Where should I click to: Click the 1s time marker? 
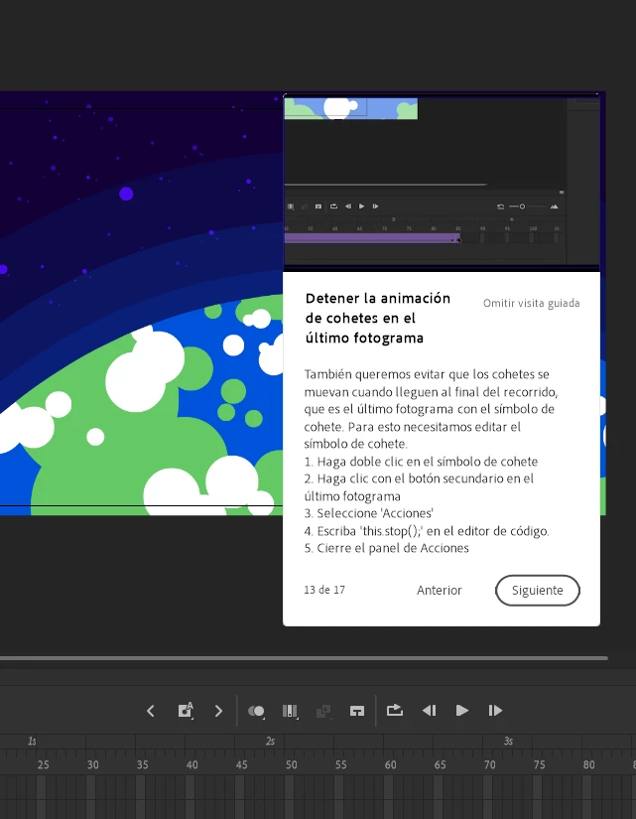[32, 742]
